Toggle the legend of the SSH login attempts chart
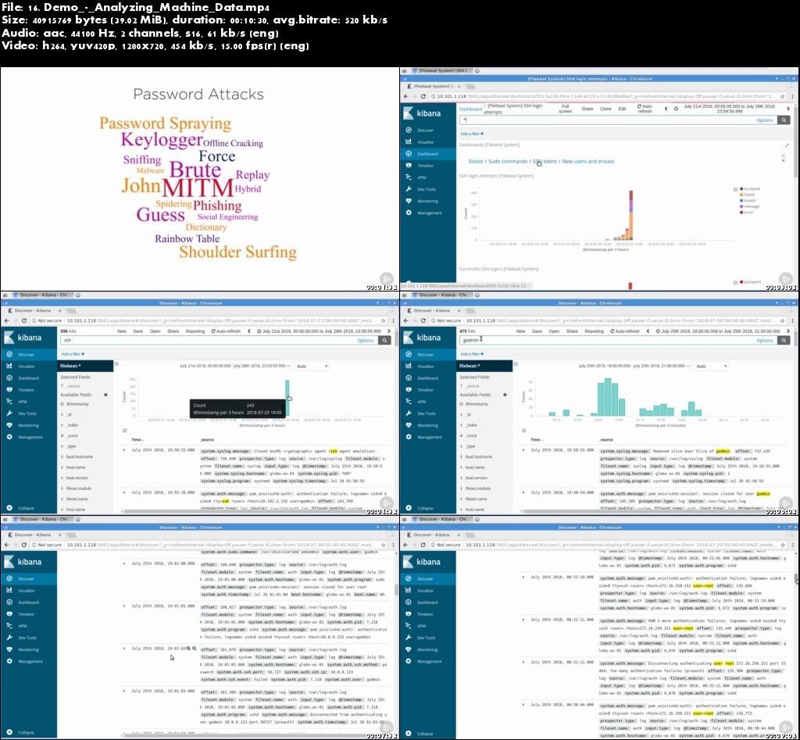This screenshot has width=800, height=740. pos(735,189)
